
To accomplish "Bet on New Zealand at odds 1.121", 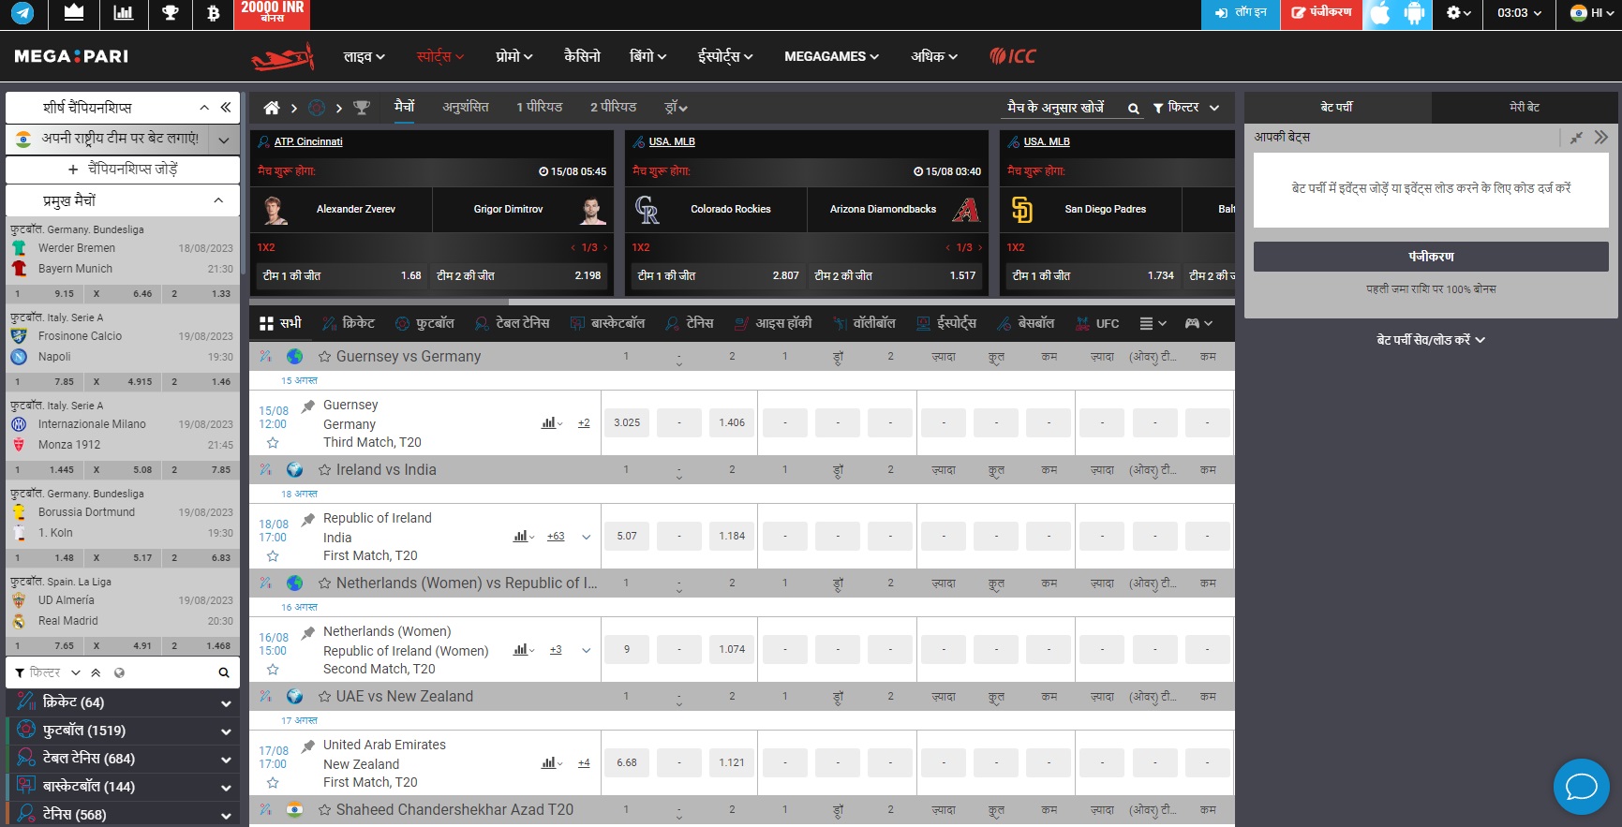I will (x=732, y=763).
